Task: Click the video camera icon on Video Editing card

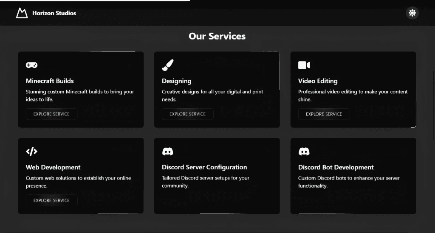Action: [304, 65]
